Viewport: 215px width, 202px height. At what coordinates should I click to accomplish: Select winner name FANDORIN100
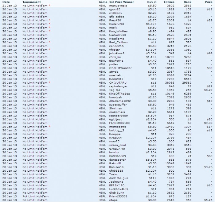point(119,123)
